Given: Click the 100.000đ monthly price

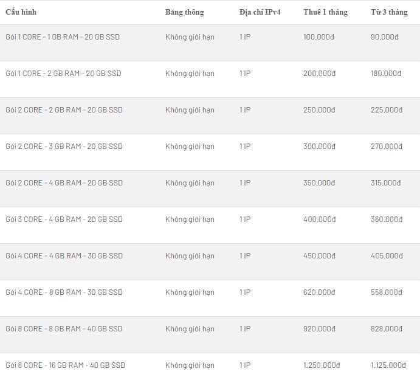Looking at the screenshot, I should 318,37.
